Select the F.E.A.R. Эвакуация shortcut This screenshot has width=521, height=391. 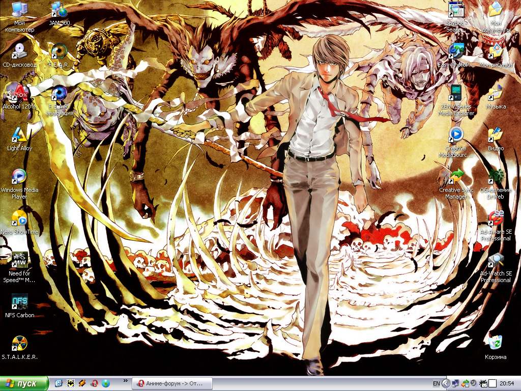pos(60,100)
